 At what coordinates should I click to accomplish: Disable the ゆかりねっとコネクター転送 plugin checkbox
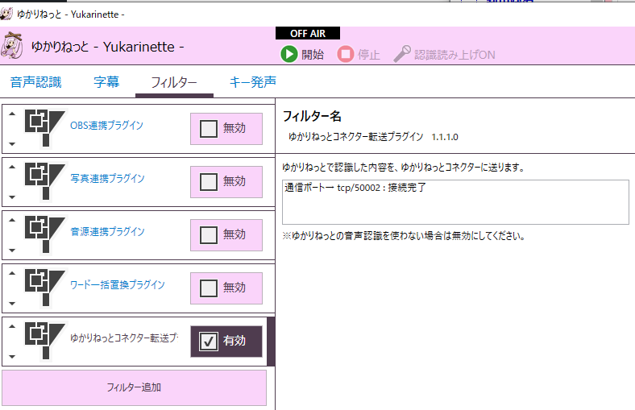[209, 342]
